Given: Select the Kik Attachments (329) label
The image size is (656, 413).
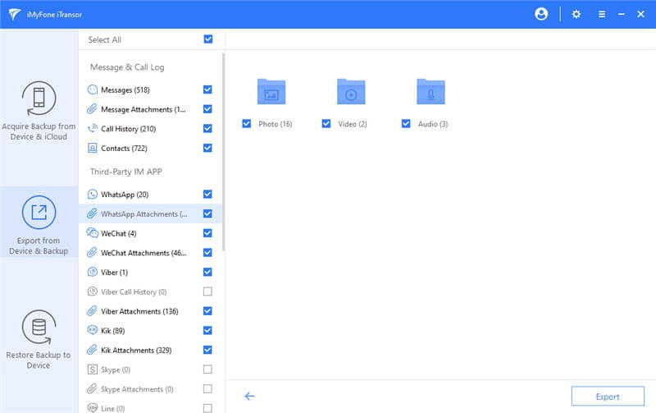Looking at the screenshot, I should click(x=136, y=350).
